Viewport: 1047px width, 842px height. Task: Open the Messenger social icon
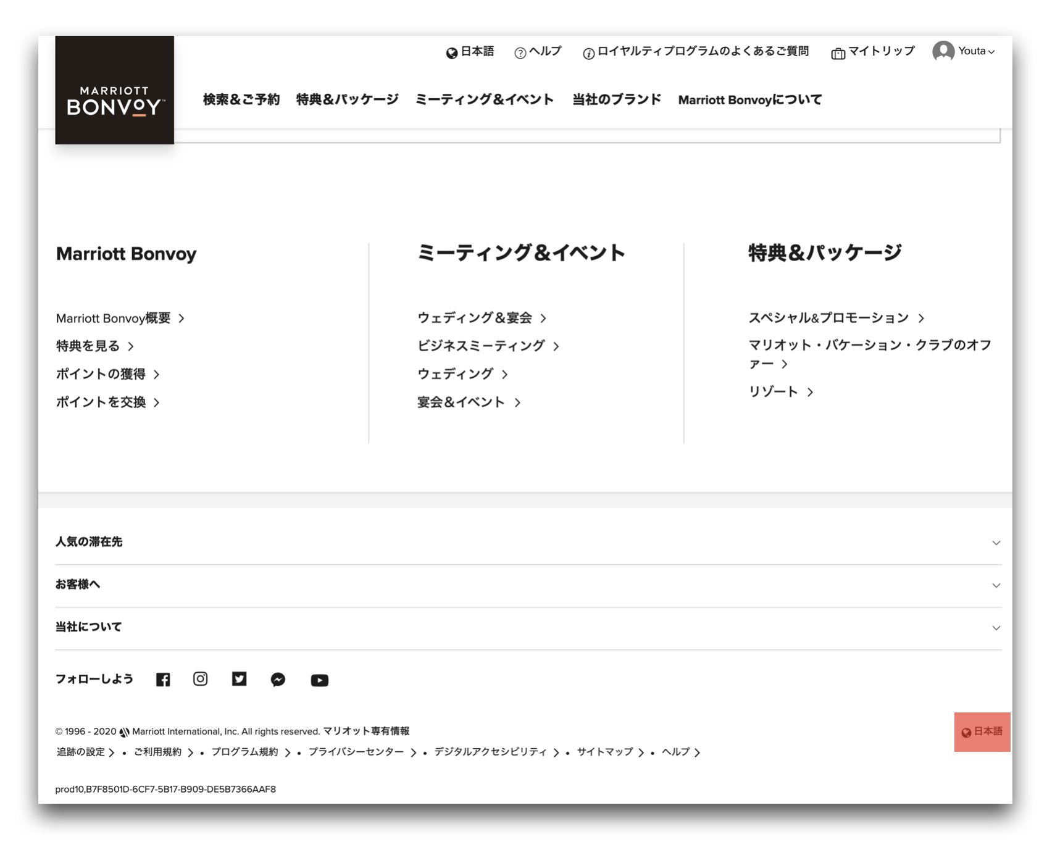278,680
